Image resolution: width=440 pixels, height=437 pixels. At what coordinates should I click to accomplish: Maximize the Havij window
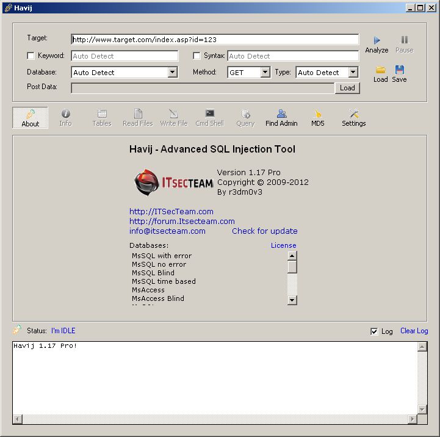coord(420,8)
